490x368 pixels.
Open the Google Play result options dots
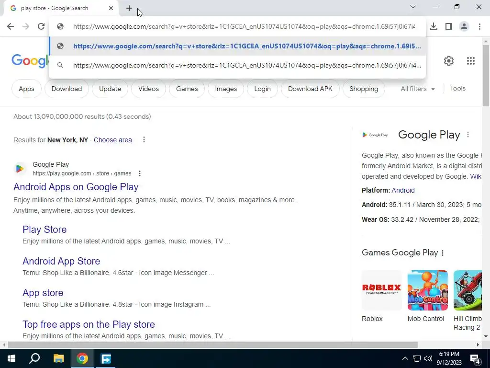point(140,173)
